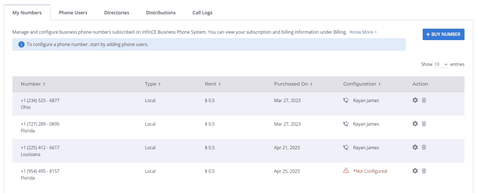Sort table by Purchased On column
478x193 pixels.
click(293, 84)
